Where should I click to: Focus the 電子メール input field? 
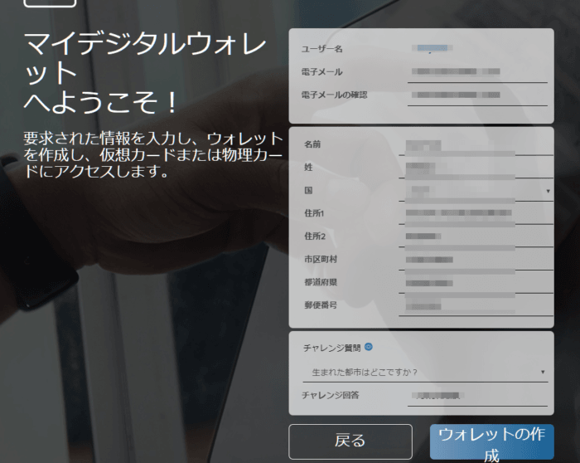pyautogui.click(x=478, y=73)
